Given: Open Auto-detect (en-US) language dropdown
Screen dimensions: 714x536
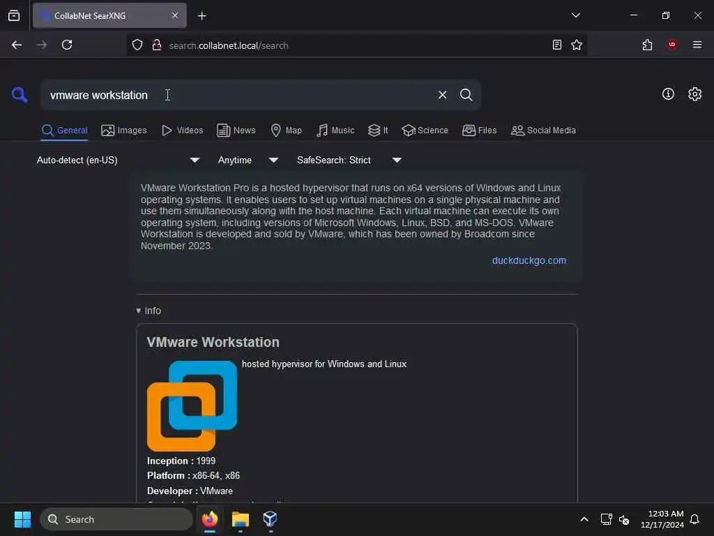Looking at the screenshot, I should click(118, 160).
